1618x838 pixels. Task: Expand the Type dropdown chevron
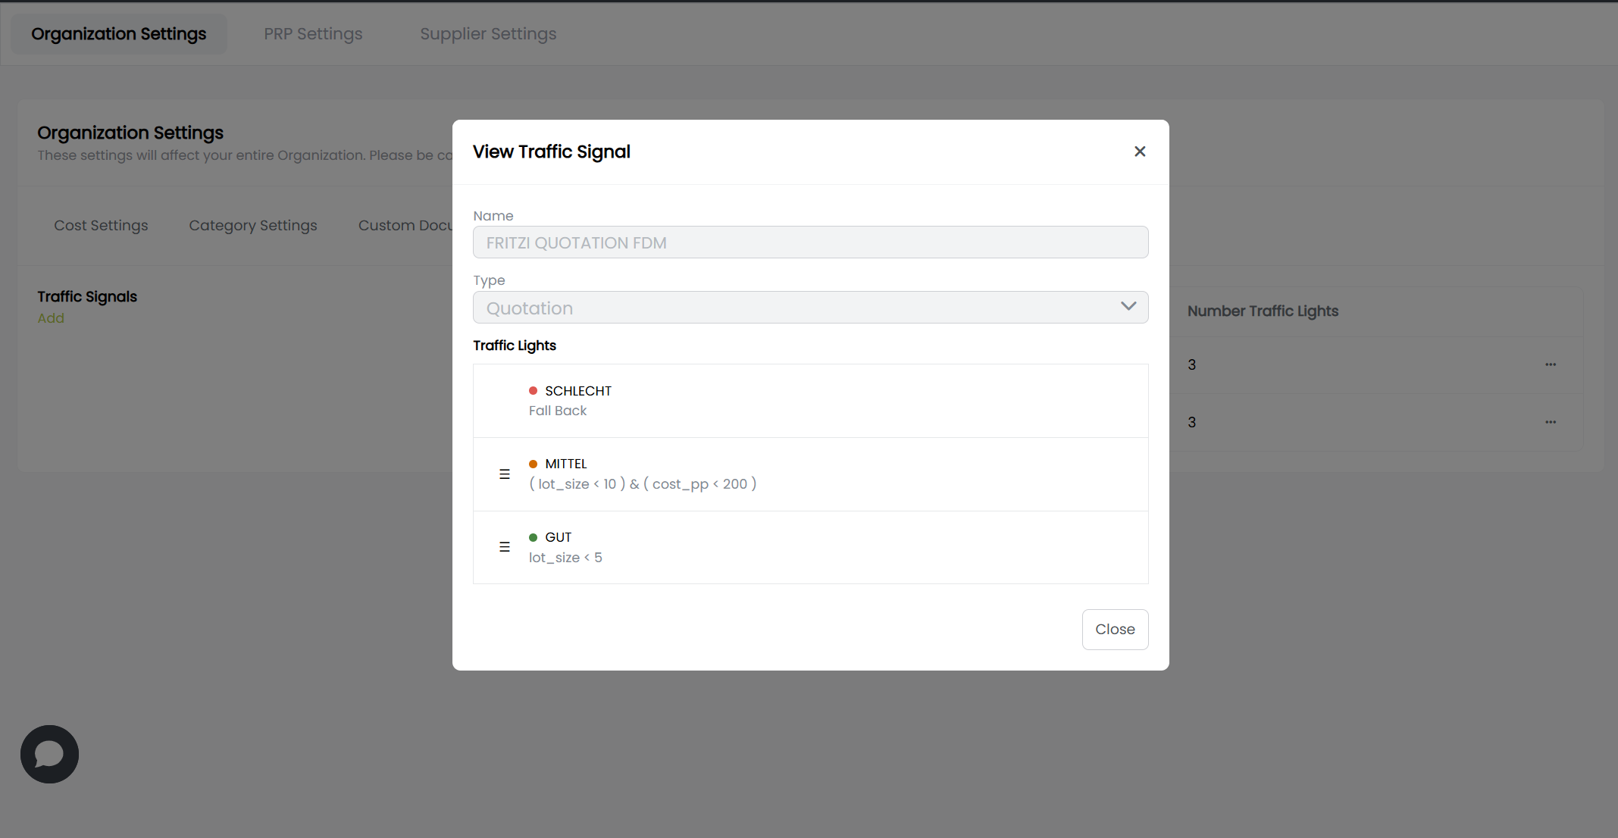pyautogui.click(x=1128, y=307)
